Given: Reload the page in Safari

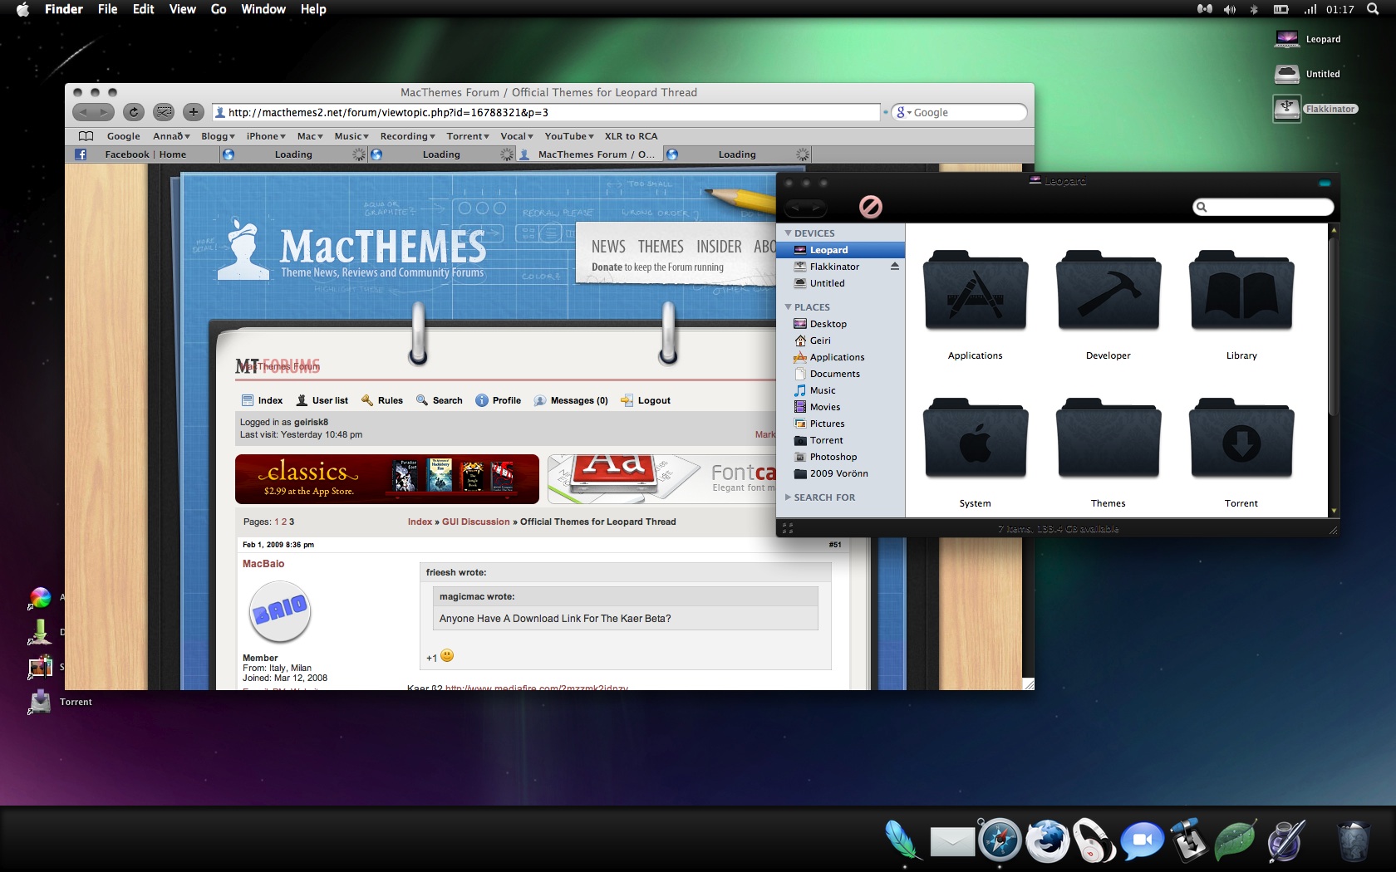Looking at the screenshot, I should pyautogui.click(x=134, y=112).
